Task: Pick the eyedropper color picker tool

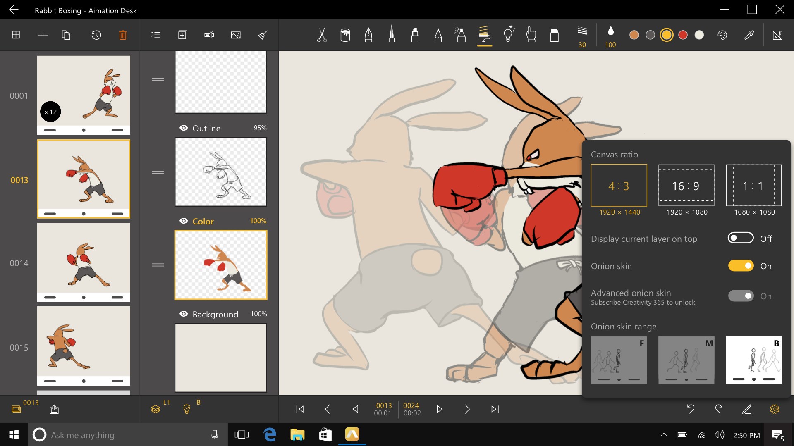Action: pyautogui.click(x=749, y=35)
